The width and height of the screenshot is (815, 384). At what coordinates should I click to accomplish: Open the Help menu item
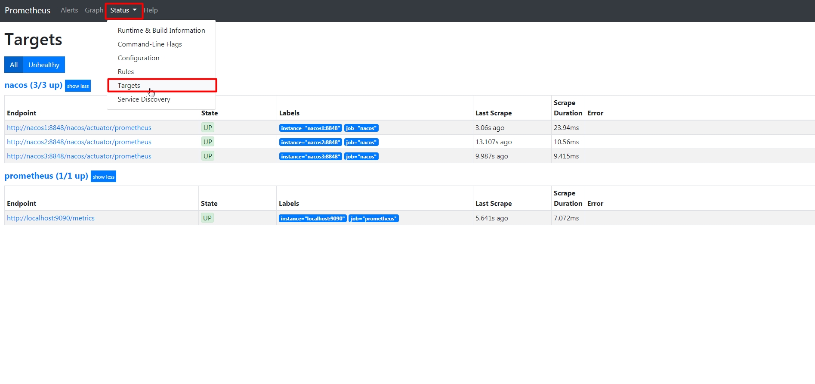[x=151, y=10]
